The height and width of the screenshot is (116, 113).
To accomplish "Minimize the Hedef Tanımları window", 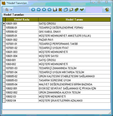I will [x=93, y=2].
